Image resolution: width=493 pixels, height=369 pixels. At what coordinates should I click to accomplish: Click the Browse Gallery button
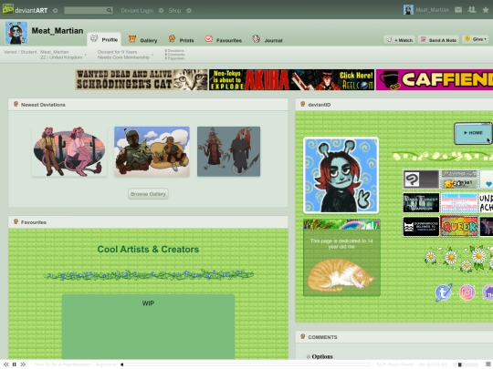click(148, 194)
